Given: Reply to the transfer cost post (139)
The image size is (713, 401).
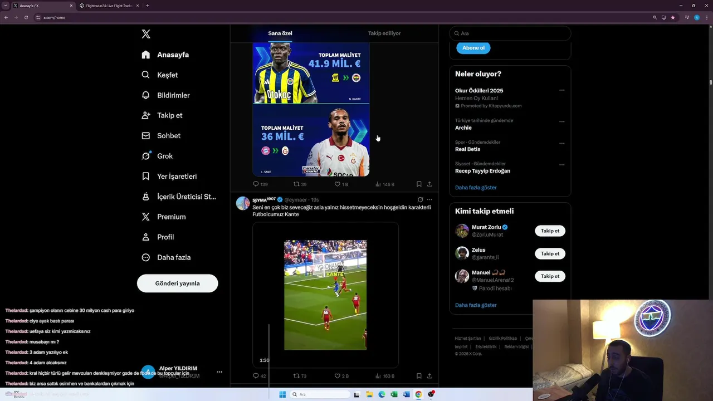Looking at the screenshot, I should [260, 184].
